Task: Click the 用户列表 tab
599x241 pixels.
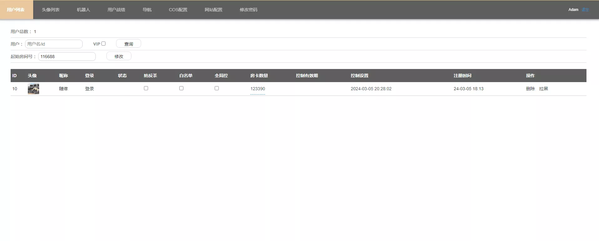Action: pos(16,10)
